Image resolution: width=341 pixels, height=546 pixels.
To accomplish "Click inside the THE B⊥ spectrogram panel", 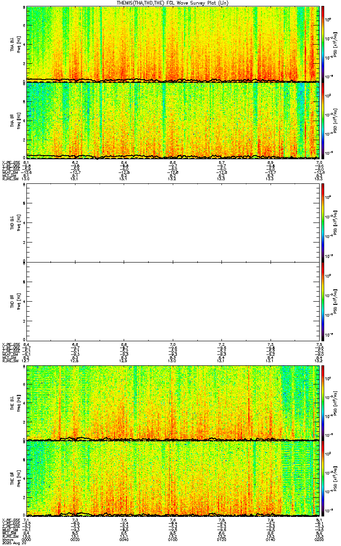I will pos(173,403).
